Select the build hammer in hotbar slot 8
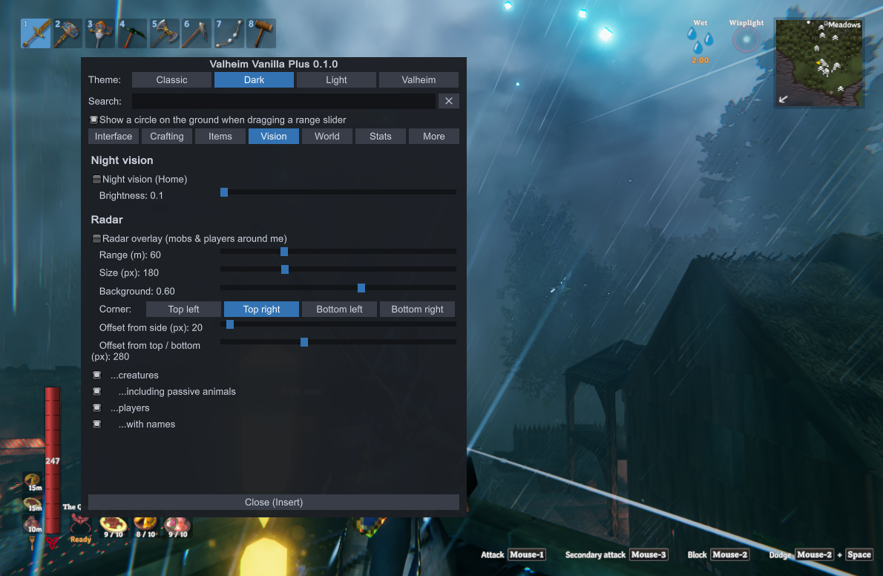Viewport: 883px width, 576px height. click(261, 33)
